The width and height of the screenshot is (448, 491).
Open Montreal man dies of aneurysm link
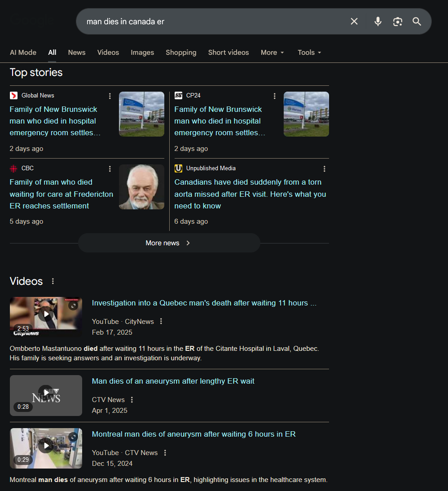(x=193, y=434)
